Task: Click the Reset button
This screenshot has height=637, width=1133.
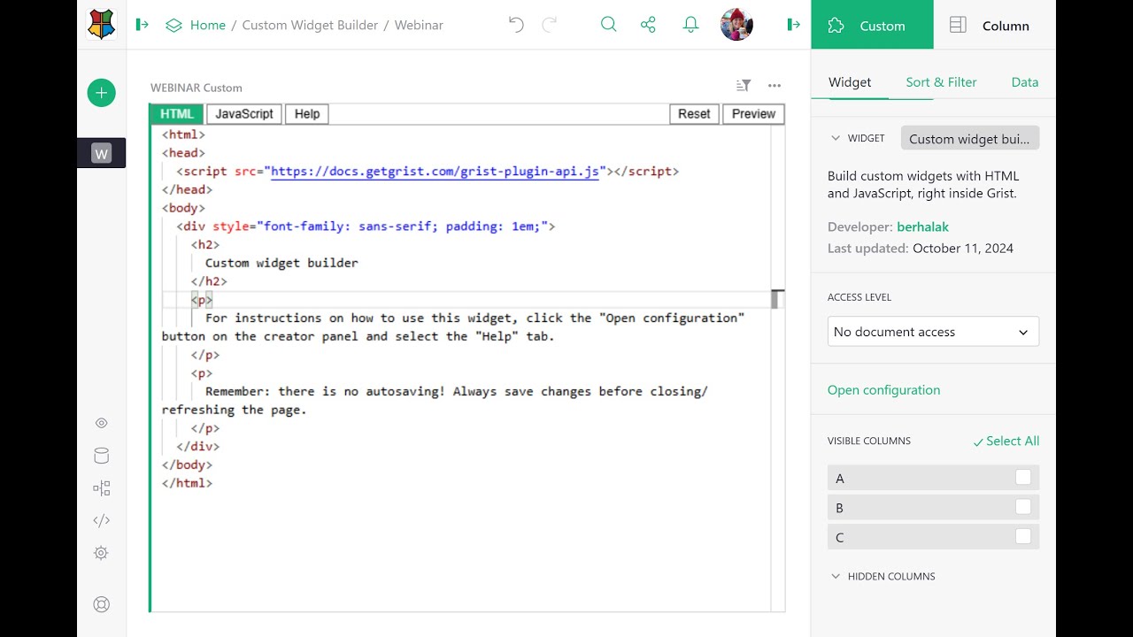Action: point(694,114)
